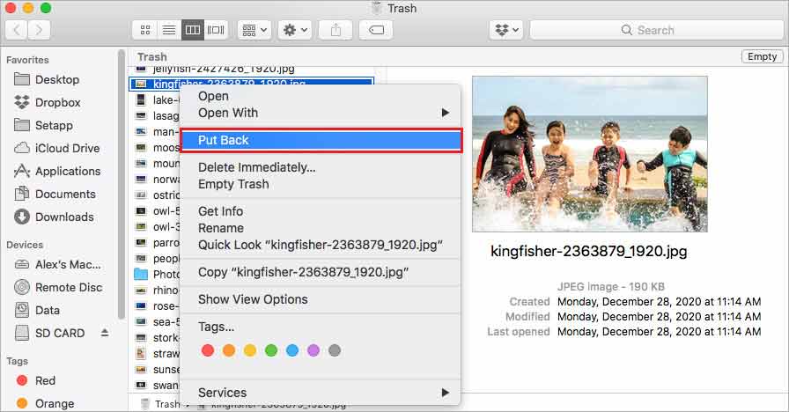Select the file starting with "stork"
This screenshot has width=789, height=412.
157,337
